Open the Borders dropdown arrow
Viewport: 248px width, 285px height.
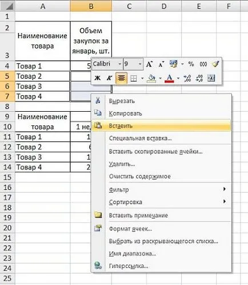tap(142, 78)
